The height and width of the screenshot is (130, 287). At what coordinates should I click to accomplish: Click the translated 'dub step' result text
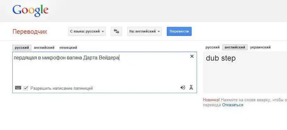(221, 58)
